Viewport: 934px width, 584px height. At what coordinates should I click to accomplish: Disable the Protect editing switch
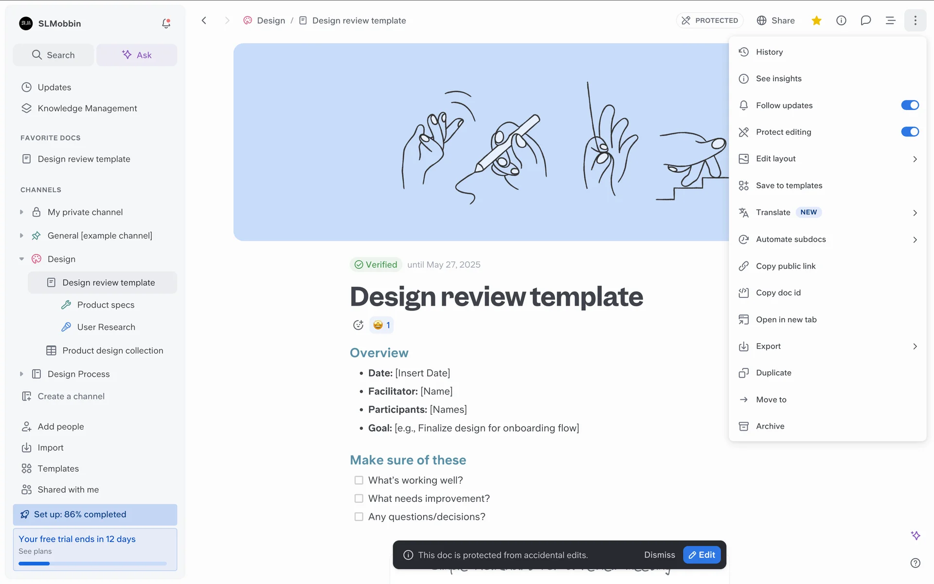[x=909, y=132]
